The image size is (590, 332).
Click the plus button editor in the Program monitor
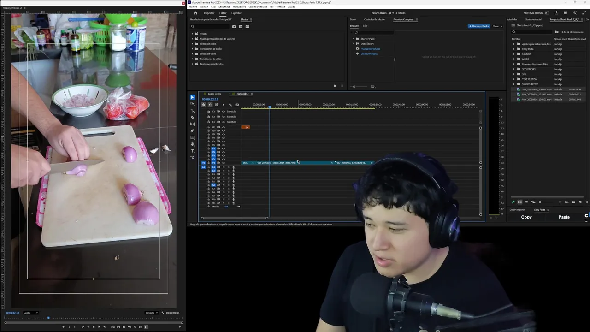(180, 327)
